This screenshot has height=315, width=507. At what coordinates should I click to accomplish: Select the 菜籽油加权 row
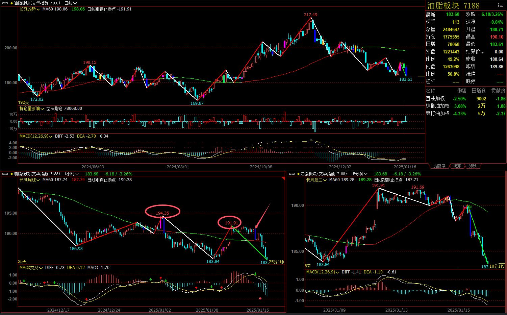[x=437, y=114]
